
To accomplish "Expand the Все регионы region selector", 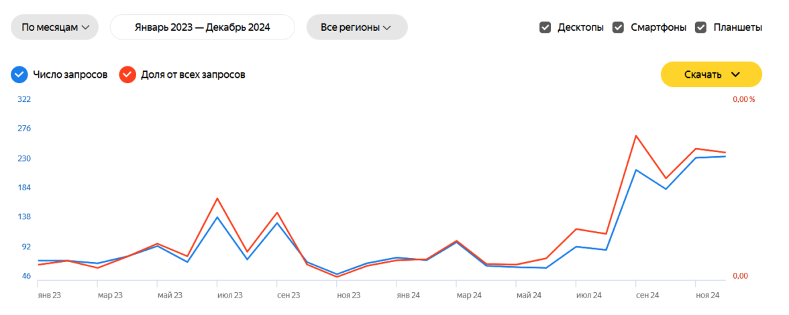I will point(356,27).
